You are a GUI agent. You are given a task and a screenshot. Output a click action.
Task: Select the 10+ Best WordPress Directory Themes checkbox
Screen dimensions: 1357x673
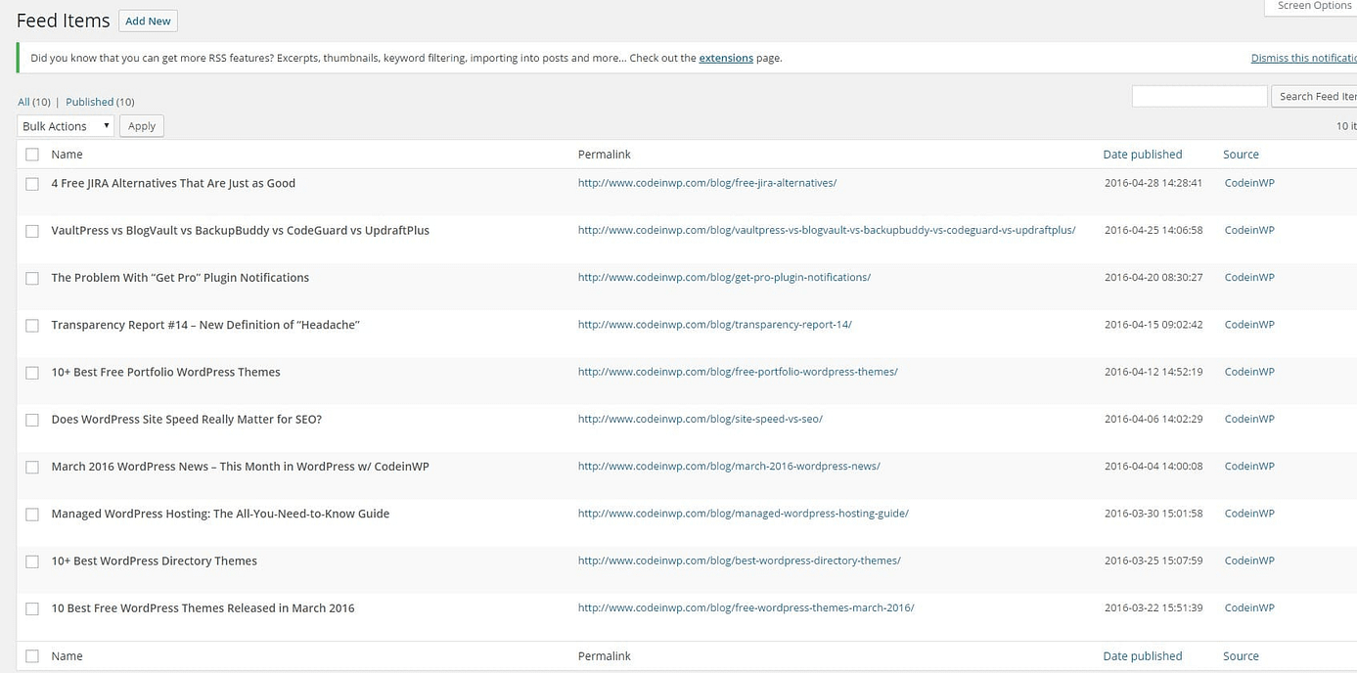tap(32, 561)
